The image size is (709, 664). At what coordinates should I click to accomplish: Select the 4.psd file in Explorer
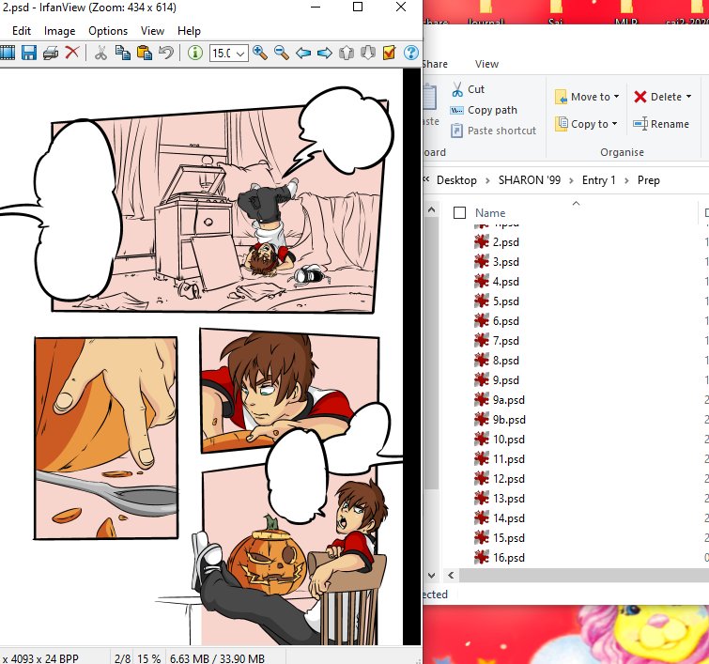(x=497, y=282)
